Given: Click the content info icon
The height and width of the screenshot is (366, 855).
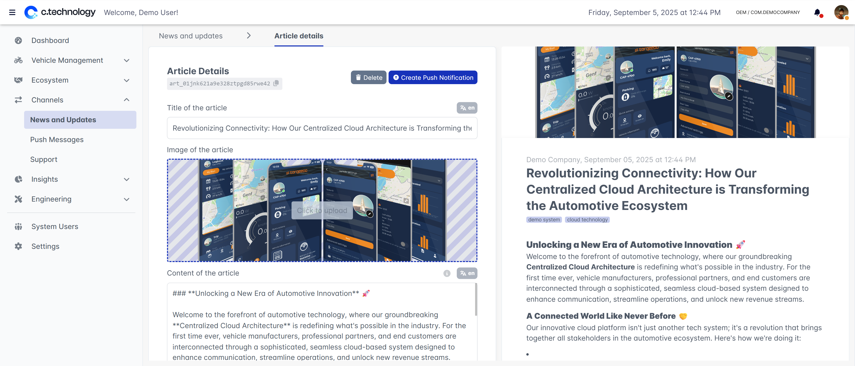Looking at the screenshot, I should pos(447,273).
